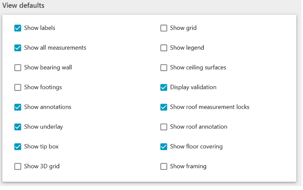Click the Show underlay label text
303x190 pixels.
pyautogui.click(x=43, y=127)
